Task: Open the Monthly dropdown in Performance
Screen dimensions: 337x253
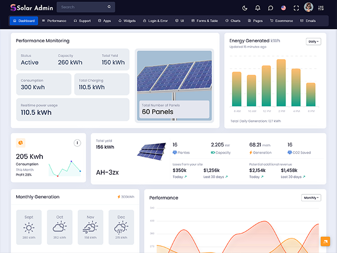Action: click(x=311, y=197)
